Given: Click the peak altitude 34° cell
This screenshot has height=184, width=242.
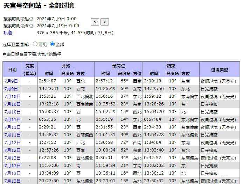Looking at the screenshot, I should 124,158.
